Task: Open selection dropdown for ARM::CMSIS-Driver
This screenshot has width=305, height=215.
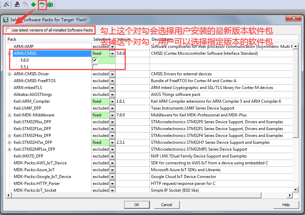Action: pyautogui.click(x=112, y=74)
